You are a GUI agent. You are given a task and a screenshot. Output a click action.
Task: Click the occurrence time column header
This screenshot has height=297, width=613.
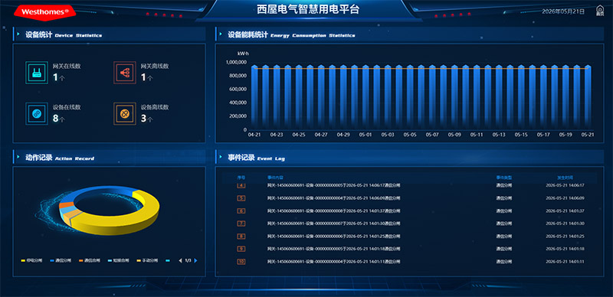565,178
